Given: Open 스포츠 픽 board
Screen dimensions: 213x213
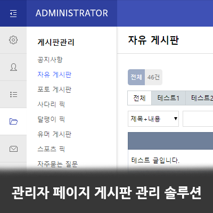Looking at the screenshot, I should click(51, 149).
